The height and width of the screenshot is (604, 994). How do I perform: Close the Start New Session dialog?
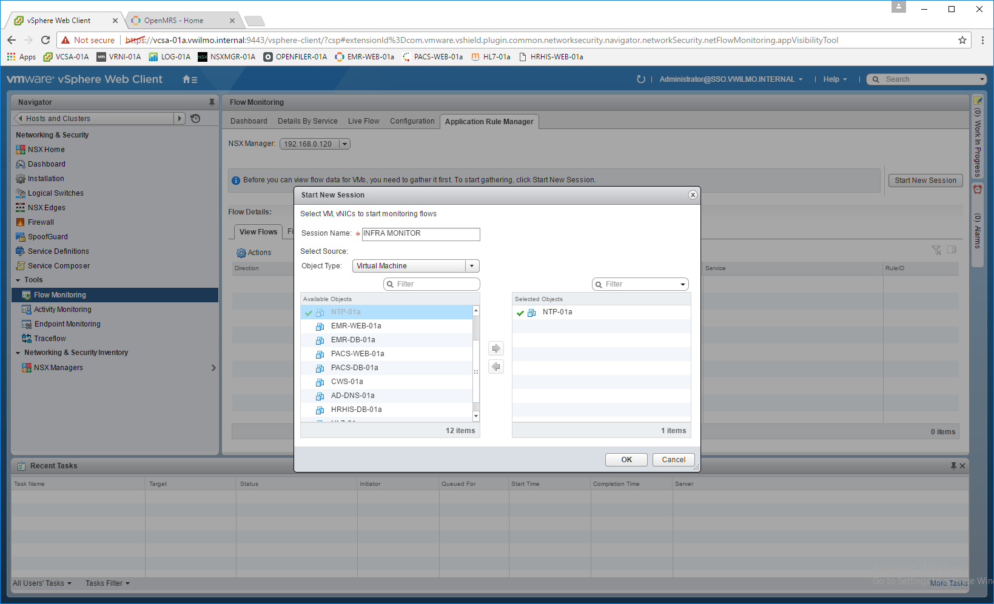[x=693, y=195]
